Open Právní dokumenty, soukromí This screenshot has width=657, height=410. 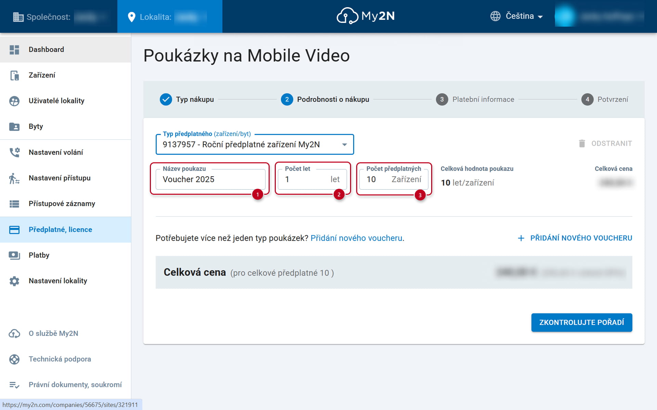[65, 385]
